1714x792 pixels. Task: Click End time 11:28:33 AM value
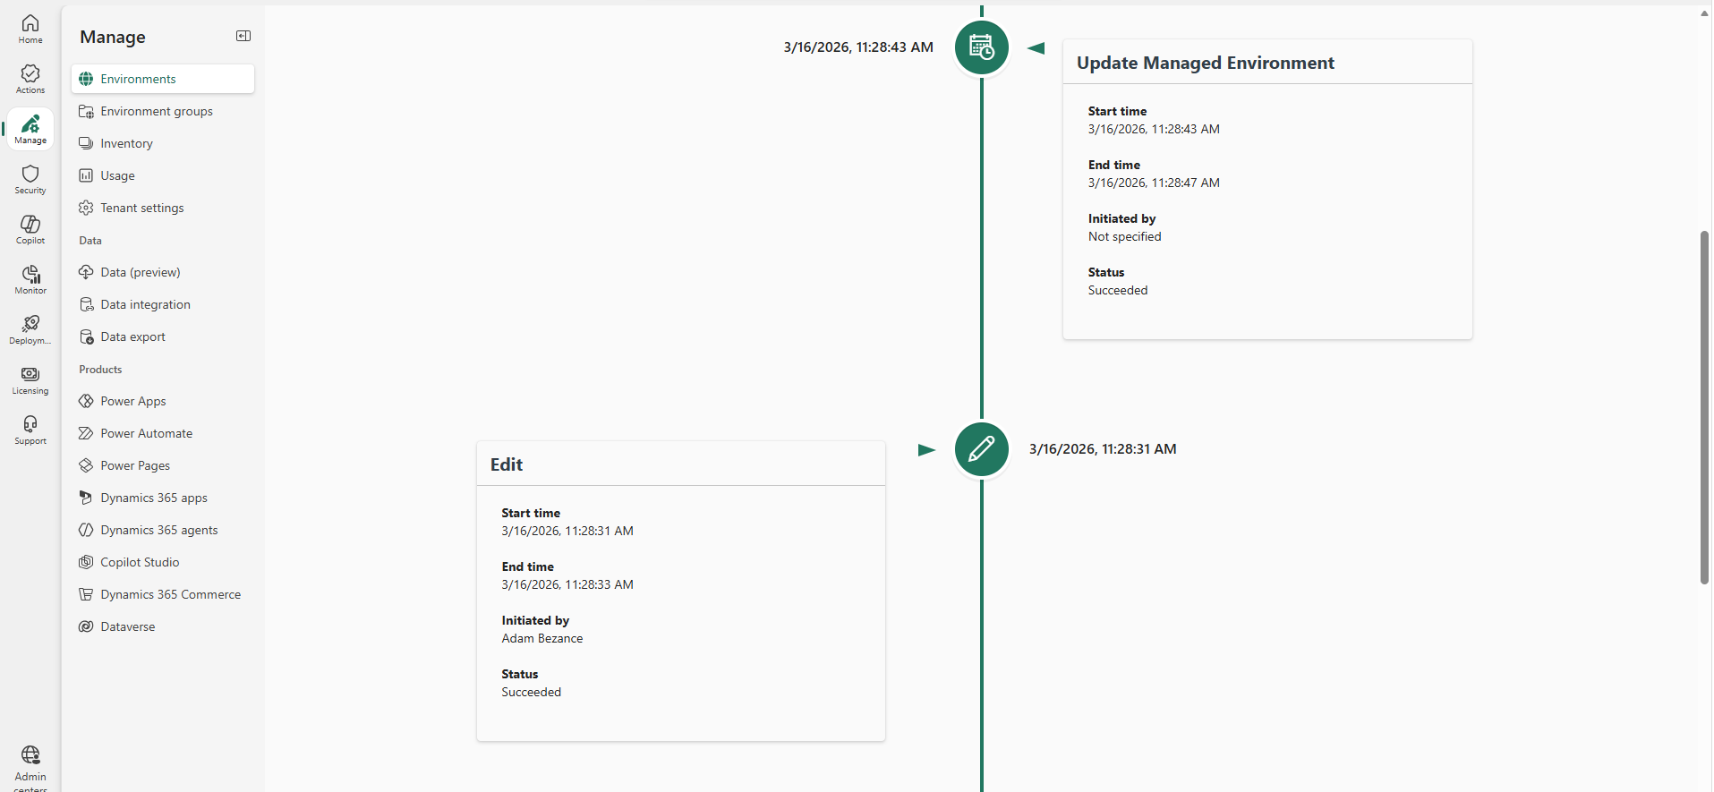[x=567, y=584]
